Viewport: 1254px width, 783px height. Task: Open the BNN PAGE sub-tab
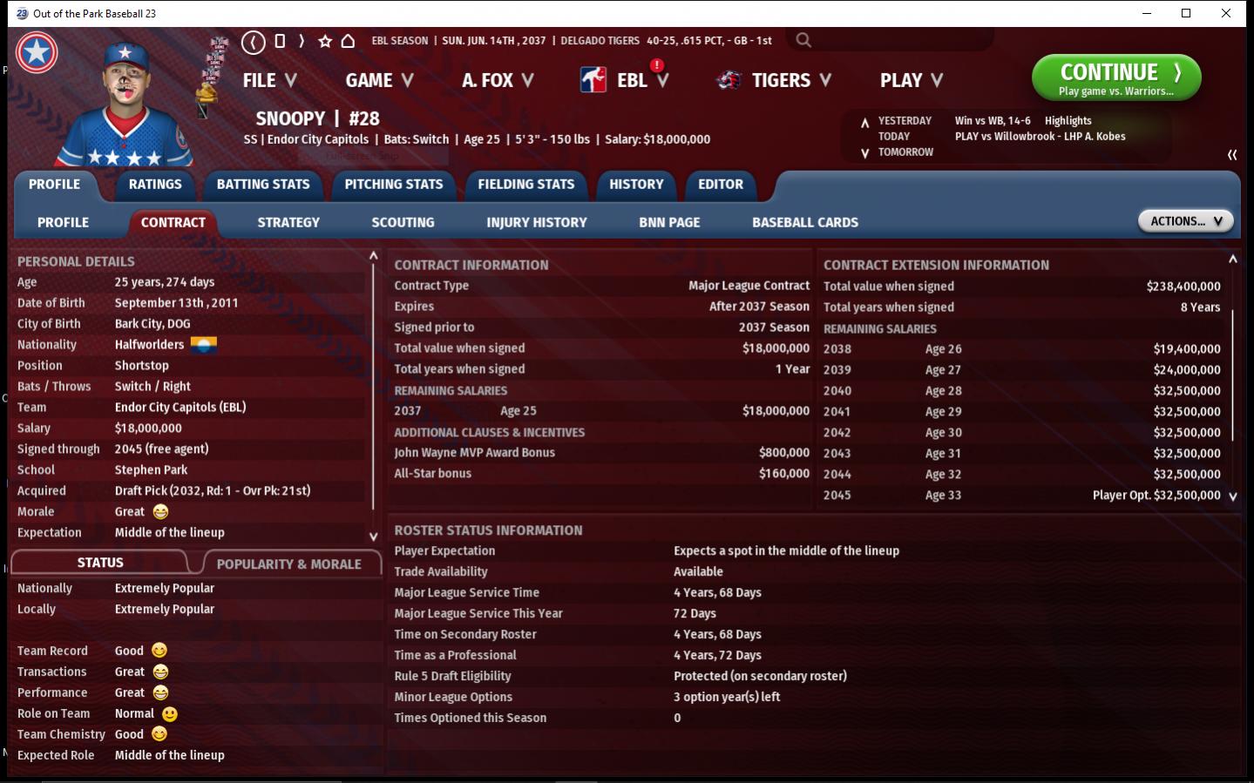coord(669,223)
